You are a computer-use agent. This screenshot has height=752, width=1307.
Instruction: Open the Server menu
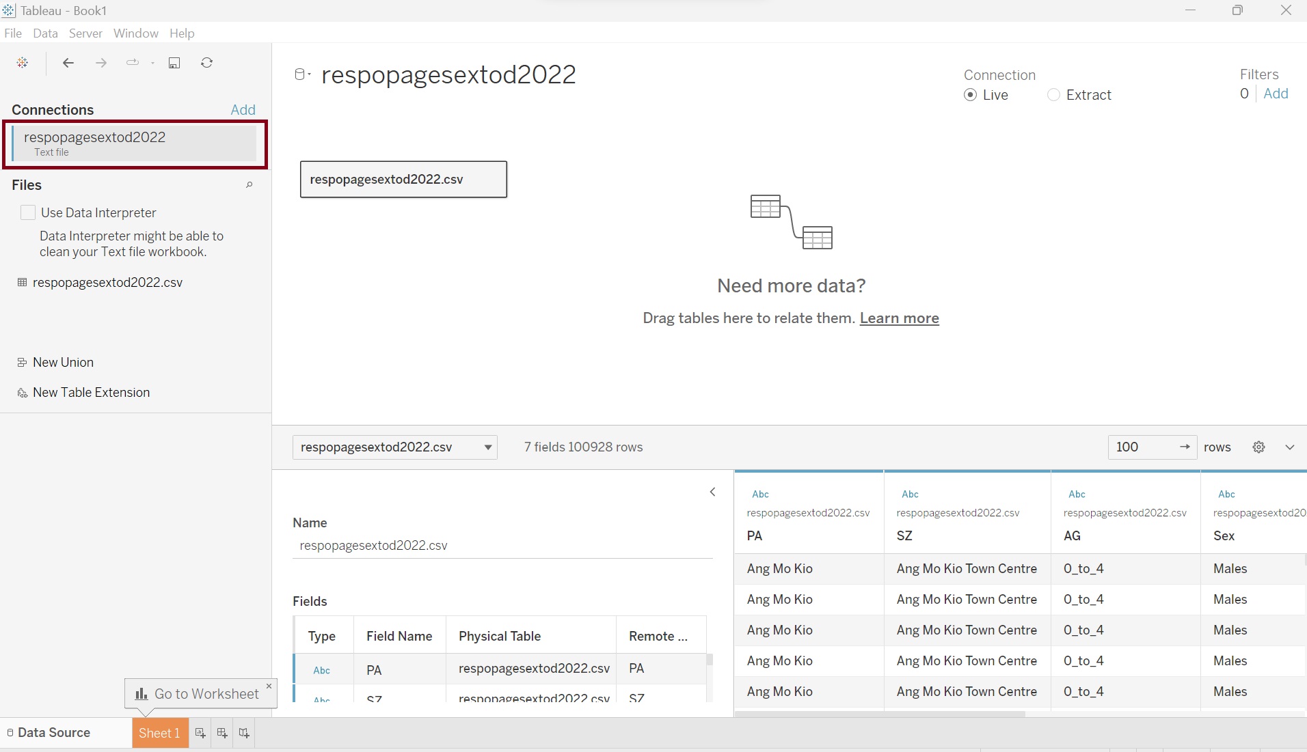click(x=85, y=33)
